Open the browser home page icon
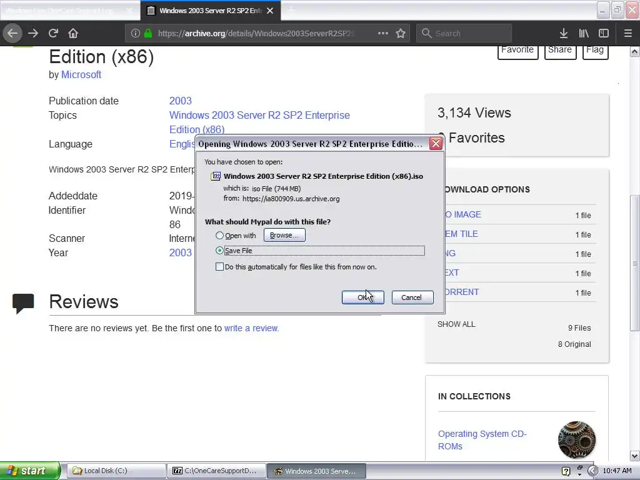640x480 pixels. [73, 33]
